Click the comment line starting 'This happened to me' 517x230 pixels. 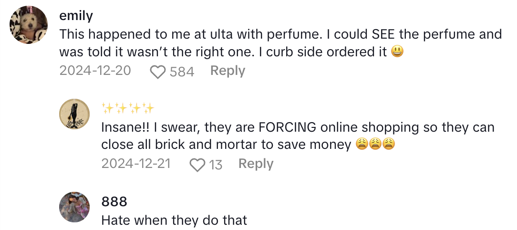tap(280, 34)
